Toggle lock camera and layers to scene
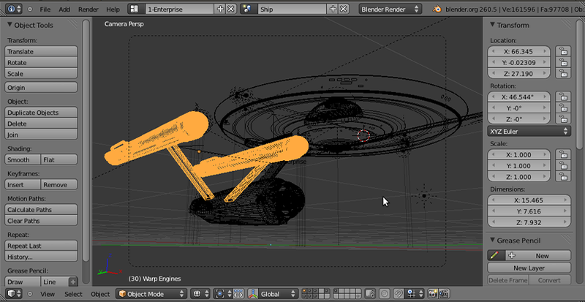 [369, 294]
